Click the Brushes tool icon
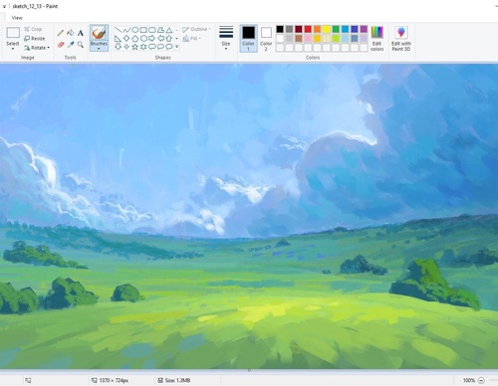Screen dimensions: 498x386 pos(99,33)
